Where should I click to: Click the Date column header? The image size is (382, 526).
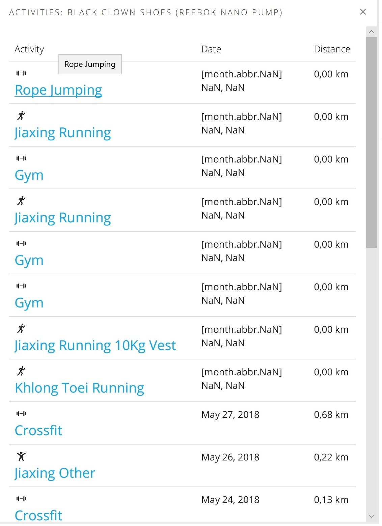211,49
